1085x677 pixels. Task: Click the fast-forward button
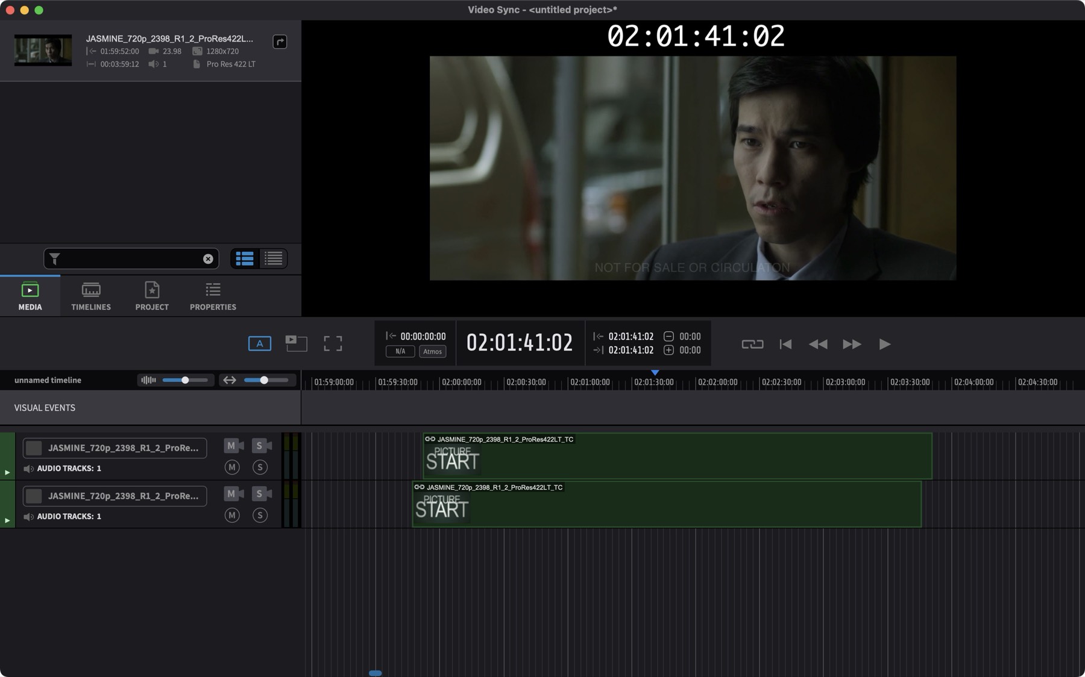[852, 344]
